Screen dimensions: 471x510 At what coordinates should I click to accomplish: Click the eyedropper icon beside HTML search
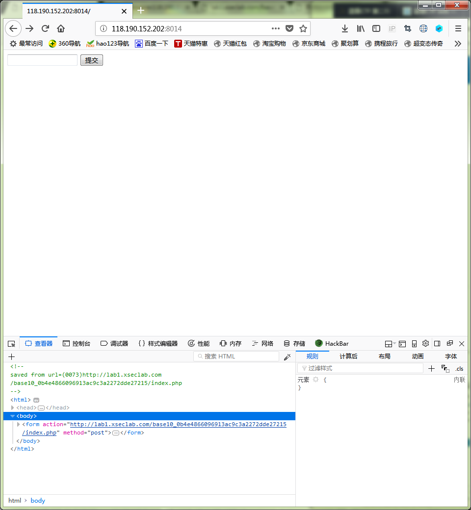287,357
